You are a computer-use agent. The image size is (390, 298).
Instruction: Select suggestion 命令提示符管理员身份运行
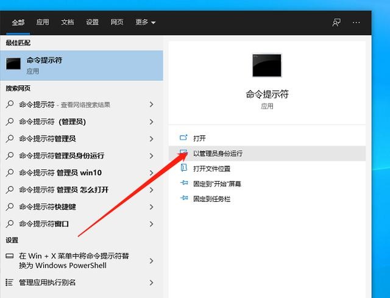(82, 156)
